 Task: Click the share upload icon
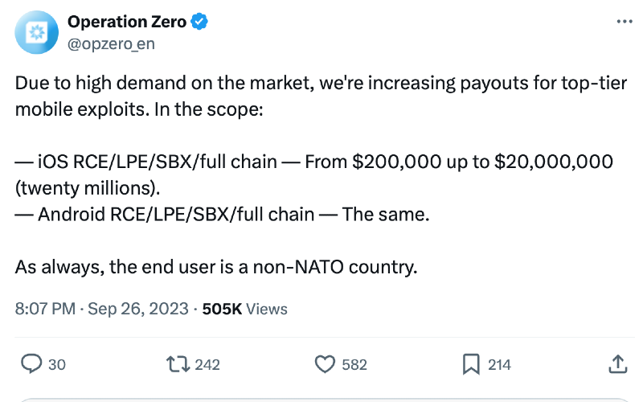617,364
